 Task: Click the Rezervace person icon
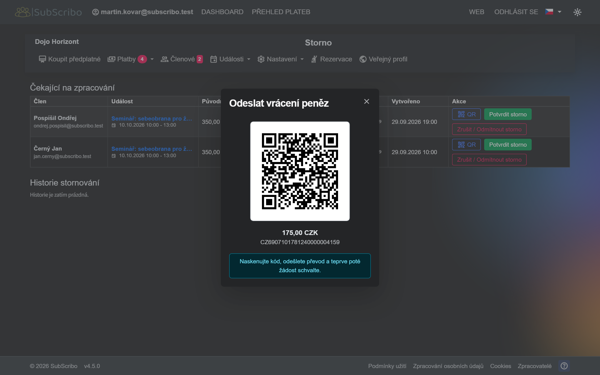coord(314,59)
